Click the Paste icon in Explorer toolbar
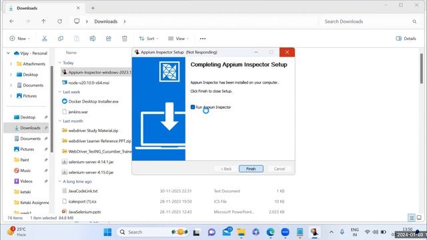 click(77, 39)
